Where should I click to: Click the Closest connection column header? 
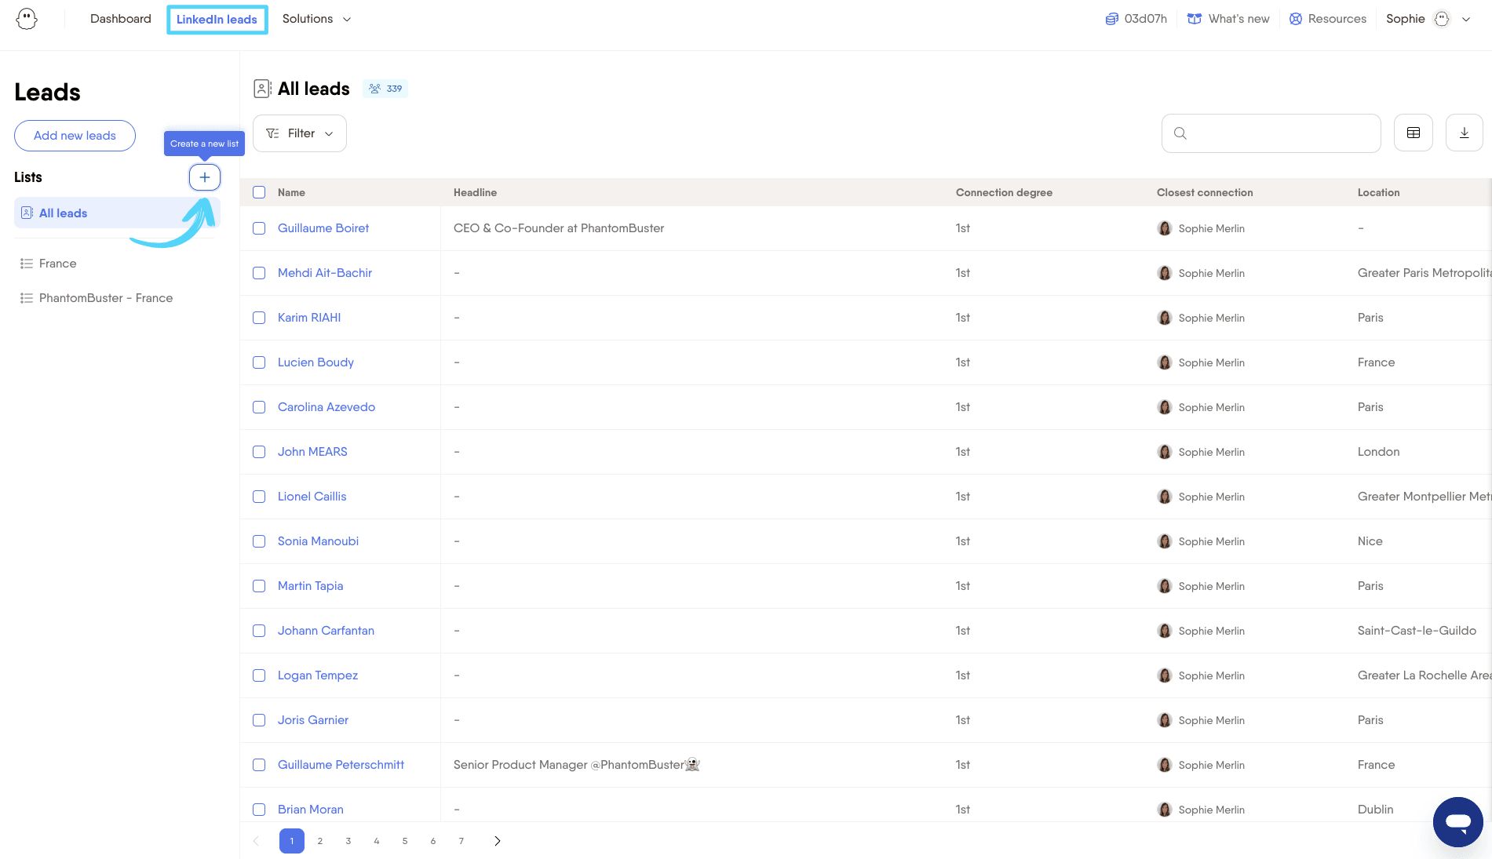pos(1205,192)
